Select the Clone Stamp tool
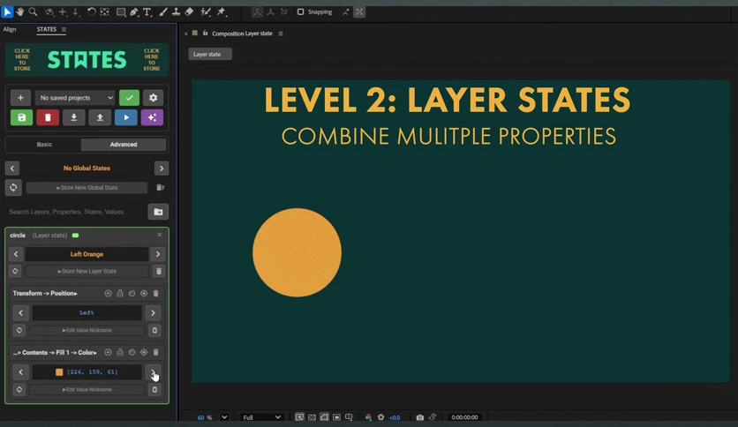This screenshot has height=427, width=738. point(176,11)
